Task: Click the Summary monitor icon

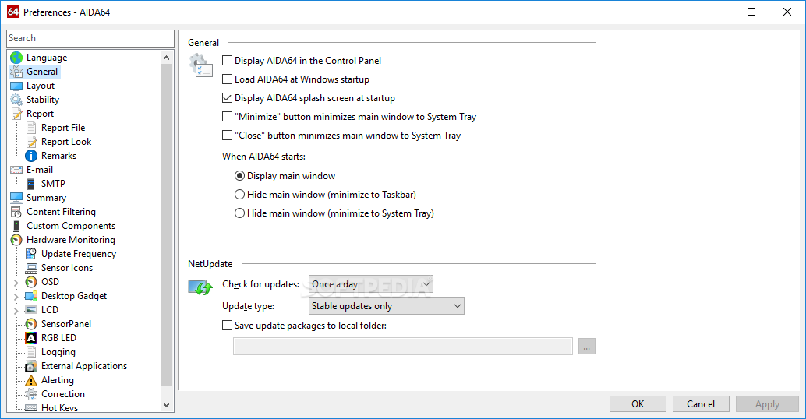Action: coord(16,198)
